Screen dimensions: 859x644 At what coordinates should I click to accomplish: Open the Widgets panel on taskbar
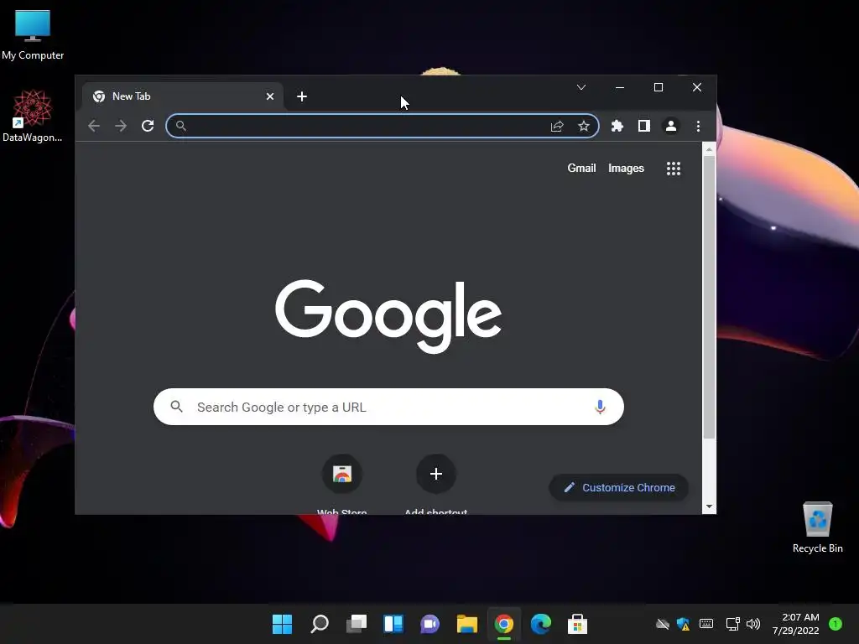[x=393, y=624]
